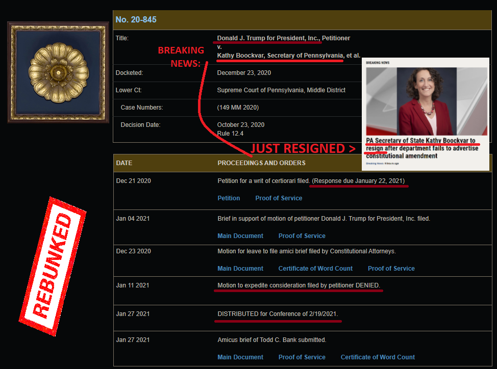Viewport: 497px width, 369px height.
Task: Click the Kathy Boockvar news photo
Action: [426, 101]
